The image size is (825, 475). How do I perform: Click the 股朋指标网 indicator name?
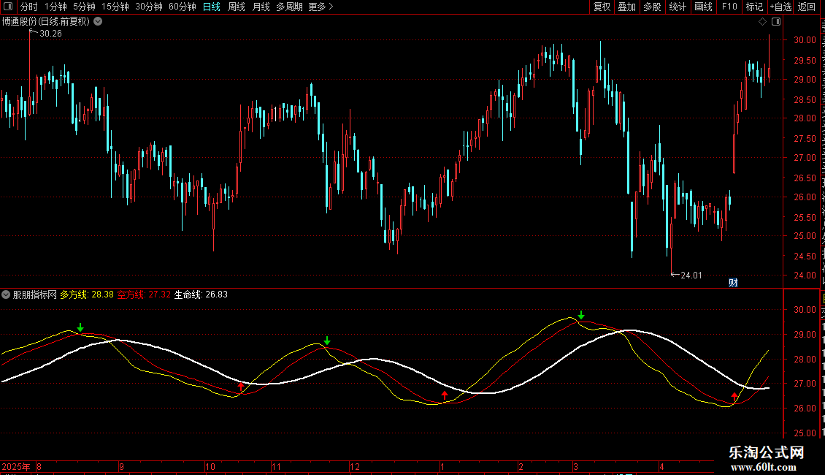pos(35,294)
